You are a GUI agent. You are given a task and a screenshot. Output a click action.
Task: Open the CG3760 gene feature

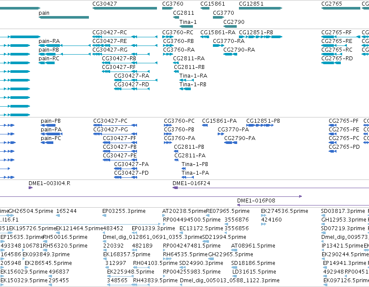pos(168,8)
